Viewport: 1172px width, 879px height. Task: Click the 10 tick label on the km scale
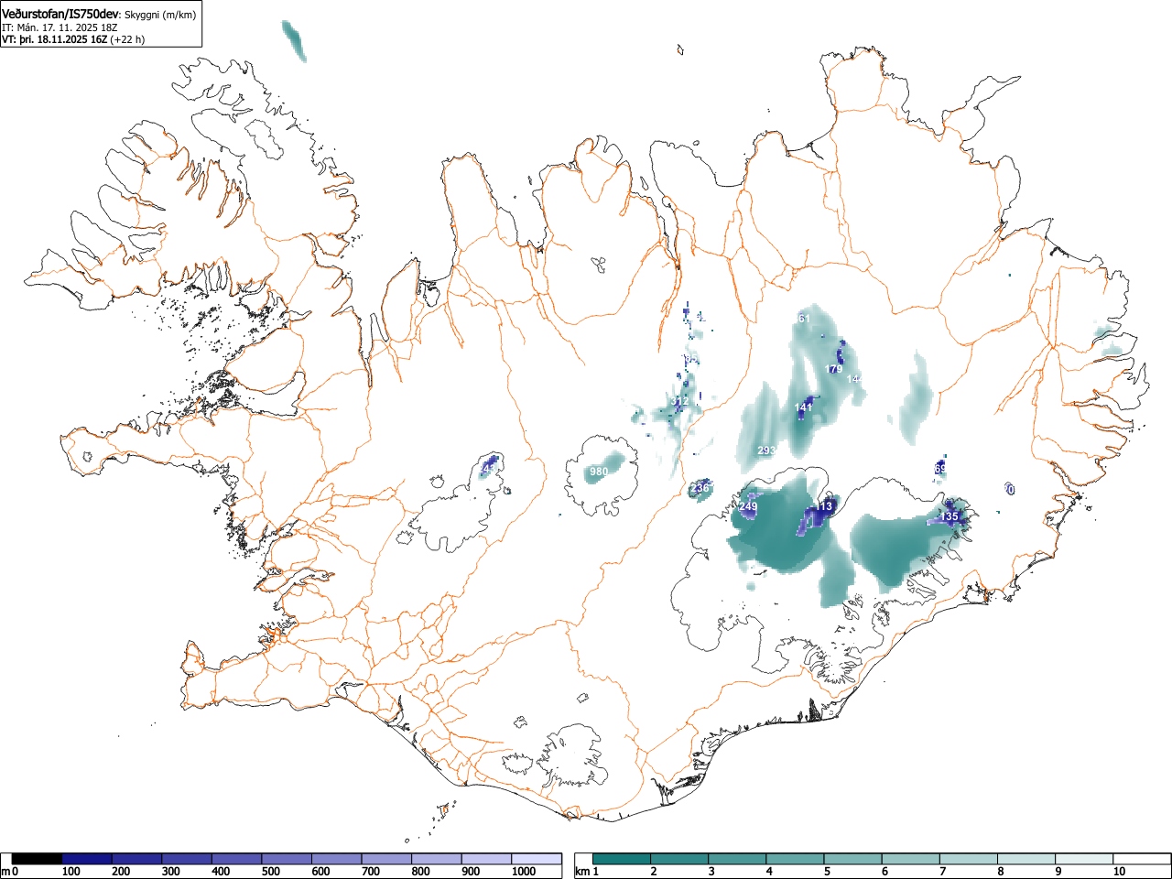[x=1119, y=873]
